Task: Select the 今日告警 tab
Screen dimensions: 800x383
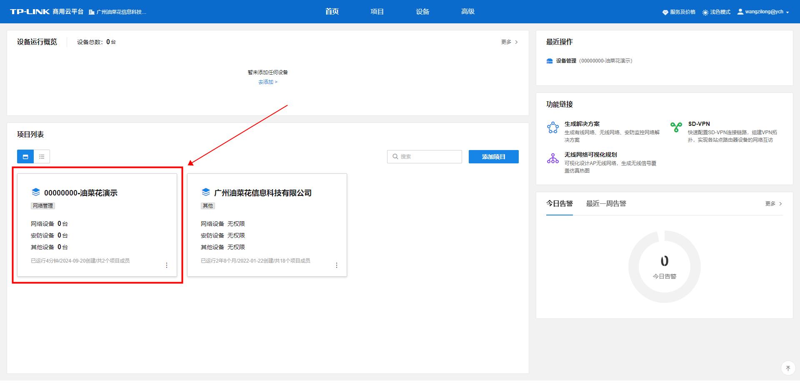Action: click(x=560, y=203)
